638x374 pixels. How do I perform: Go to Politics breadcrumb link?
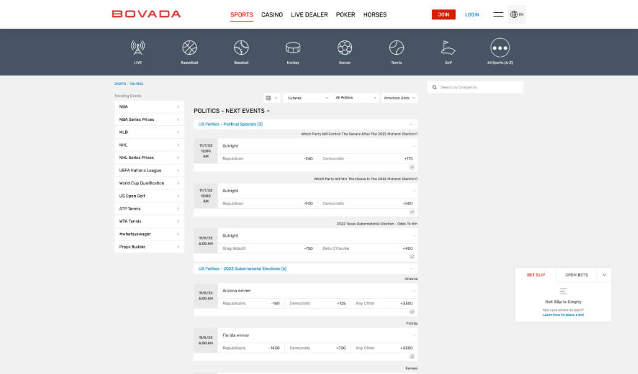[x=136, y=84]
